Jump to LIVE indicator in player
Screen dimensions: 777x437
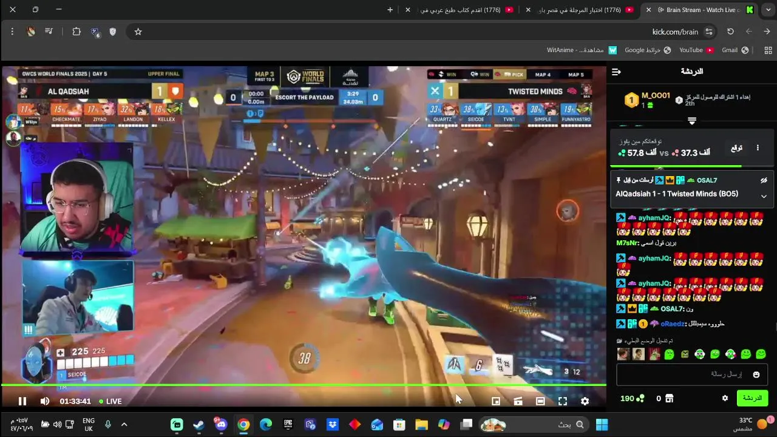109,401
